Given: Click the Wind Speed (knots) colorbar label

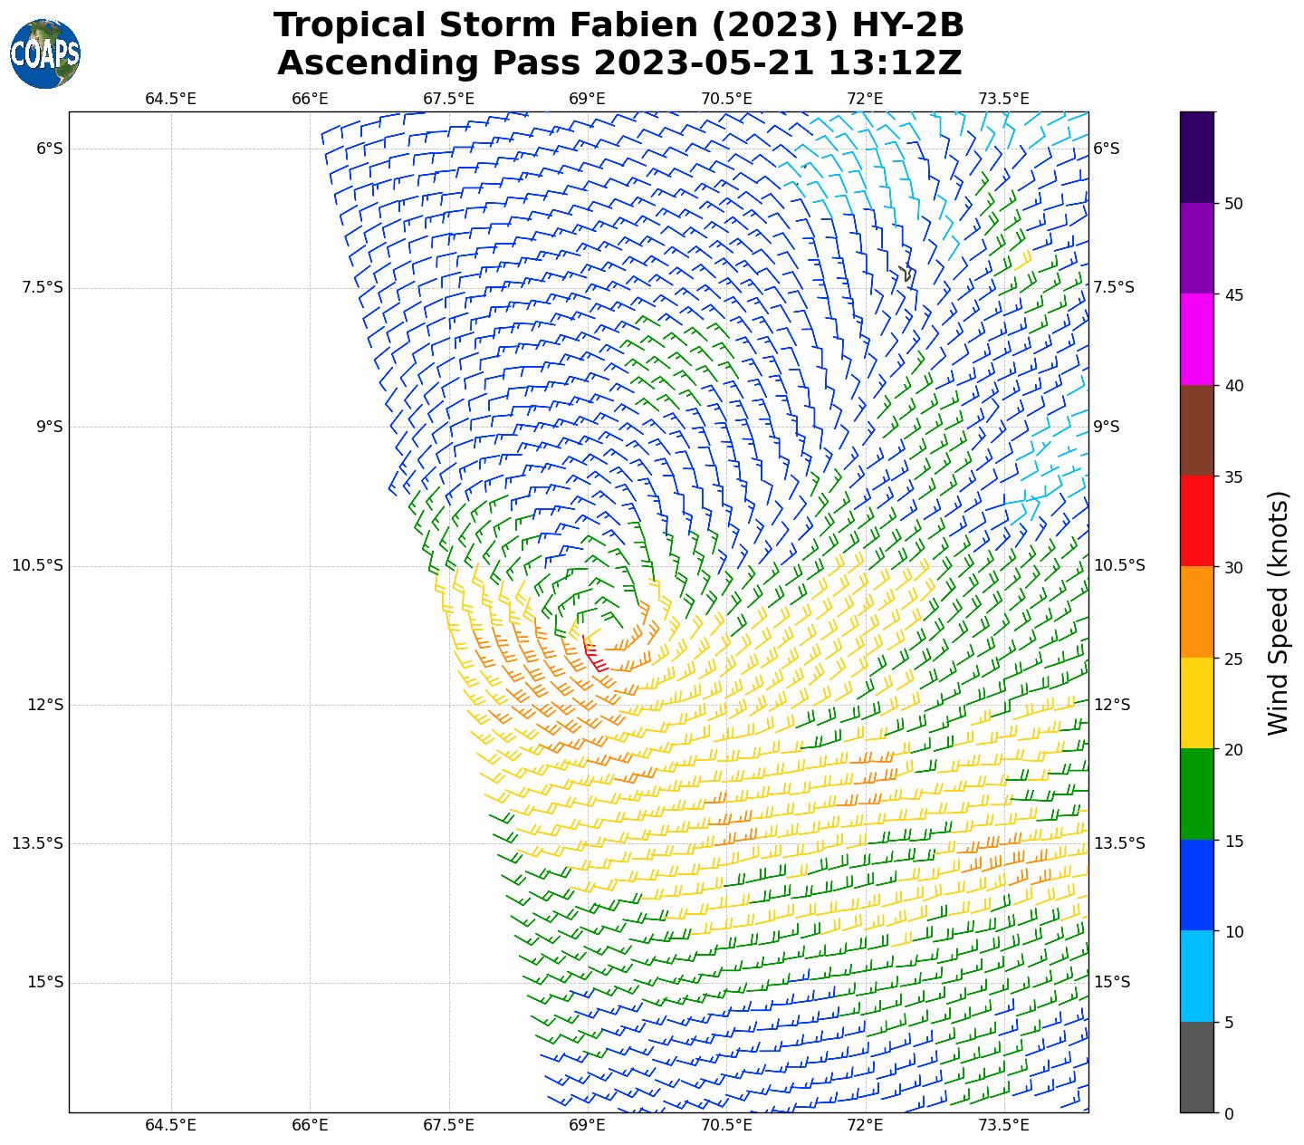Looking at the screenshot, I should [1278, 612].
